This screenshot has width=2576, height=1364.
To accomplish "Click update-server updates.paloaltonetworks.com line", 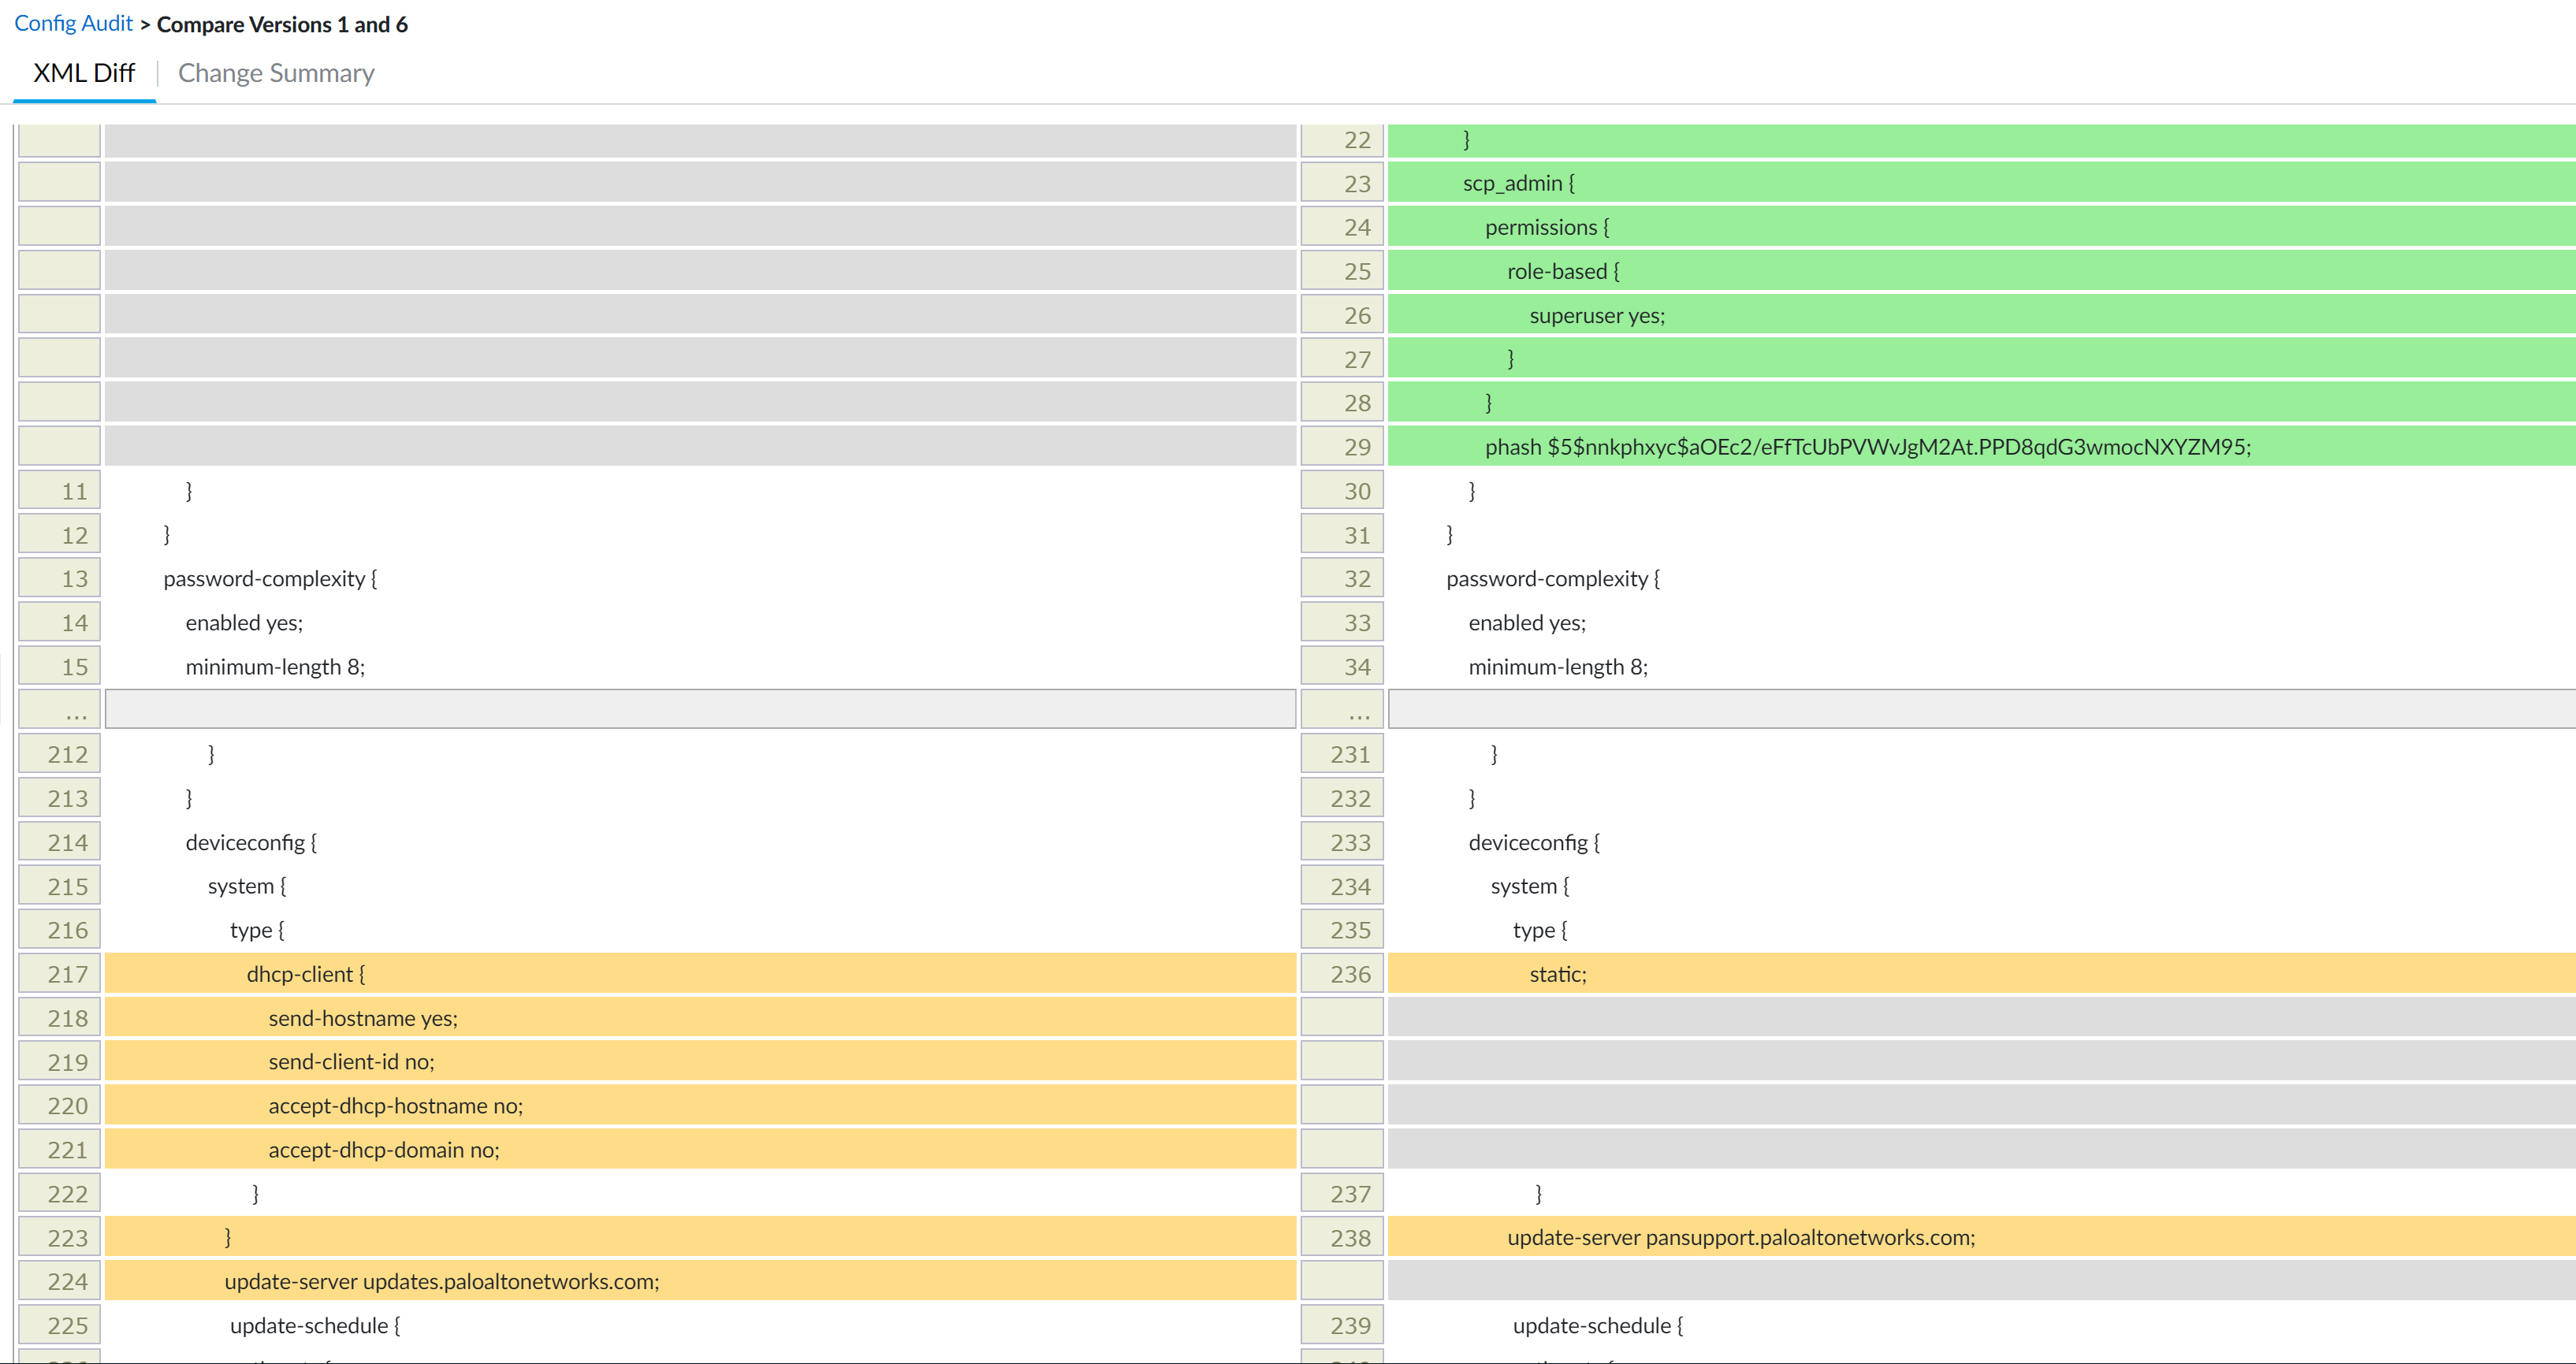I will point(441,1281).
